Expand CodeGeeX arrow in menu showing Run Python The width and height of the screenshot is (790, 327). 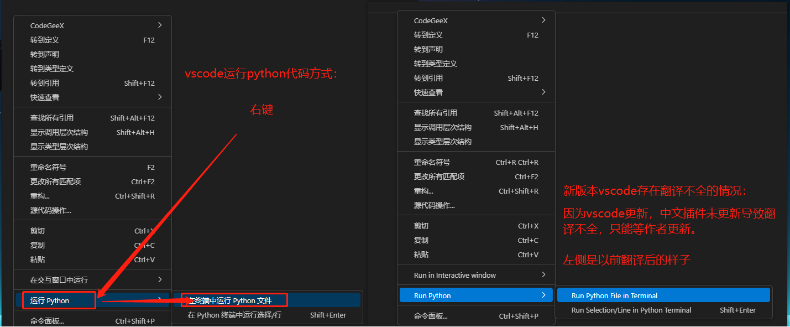[543, 20]
